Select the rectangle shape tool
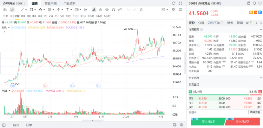Viewport: 263px width, 128px height. click(31, 10)
